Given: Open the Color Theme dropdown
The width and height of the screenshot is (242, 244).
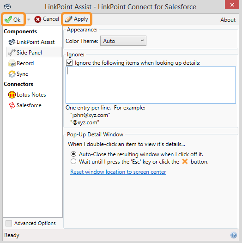Looking at the screenshot, I should point(123,41).
